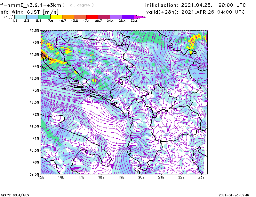This screenshot has width=256, height=197.
Task: Click the "23E" longitude label
Action: [201, 177]
